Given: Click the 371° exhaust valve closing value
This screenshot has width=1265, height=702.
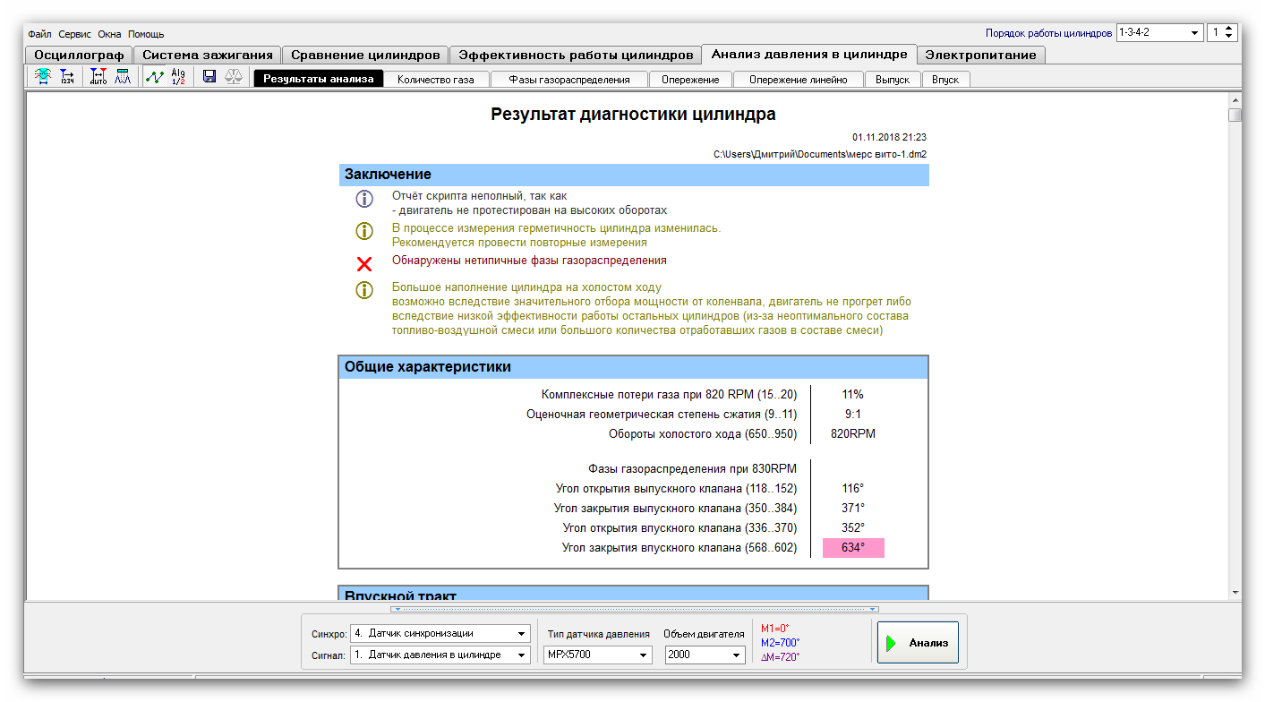Looking at the screenshot, I should coord(853,509).
